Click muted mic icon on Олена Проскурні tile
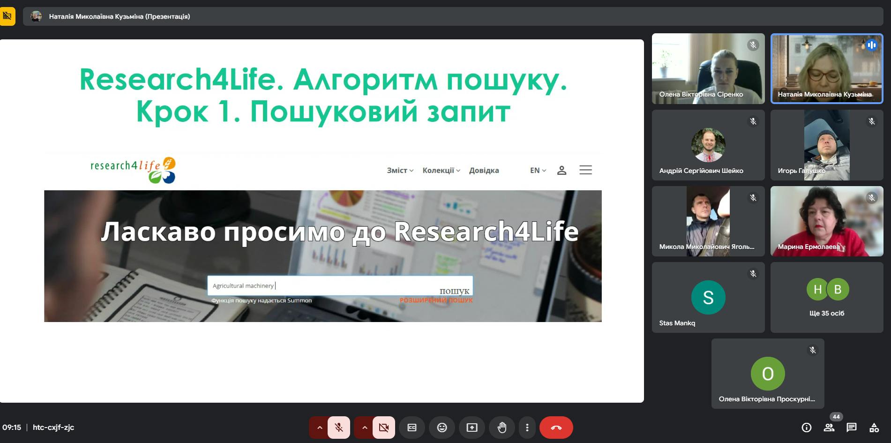 [813, 350]
